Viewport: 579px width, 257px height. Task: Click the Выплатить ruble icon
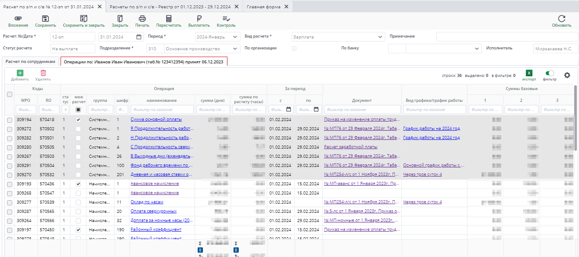[x=199, y=19]
